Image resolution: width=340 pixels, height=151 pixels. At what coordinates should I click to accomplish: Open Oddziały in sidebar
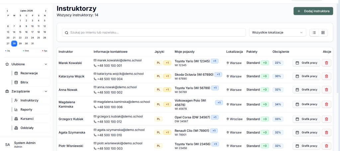(x=31, y=128)
